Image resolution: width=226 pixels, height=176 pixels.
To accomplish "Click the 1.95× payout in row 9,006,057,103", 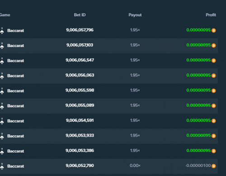I will [135, 45].
